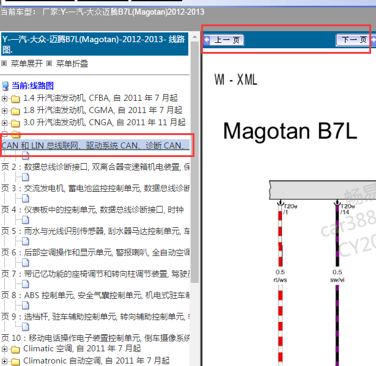Expand the 1.4 升汽油发动机 CFBA folder

click(x=4, y=98)
